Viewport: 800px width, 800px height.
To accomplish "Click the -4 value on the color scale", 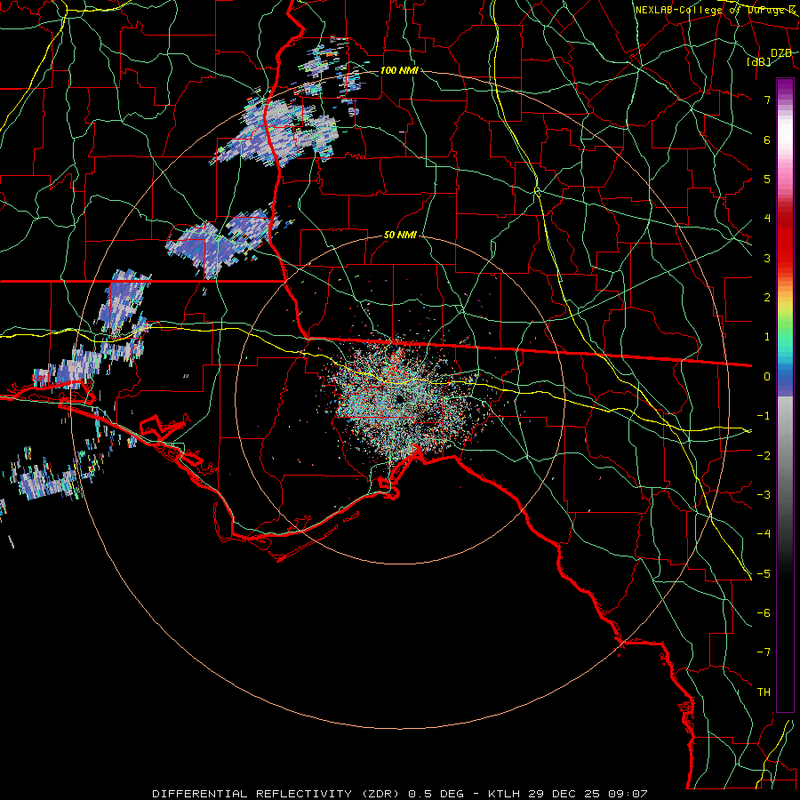I will pos(764,534).
